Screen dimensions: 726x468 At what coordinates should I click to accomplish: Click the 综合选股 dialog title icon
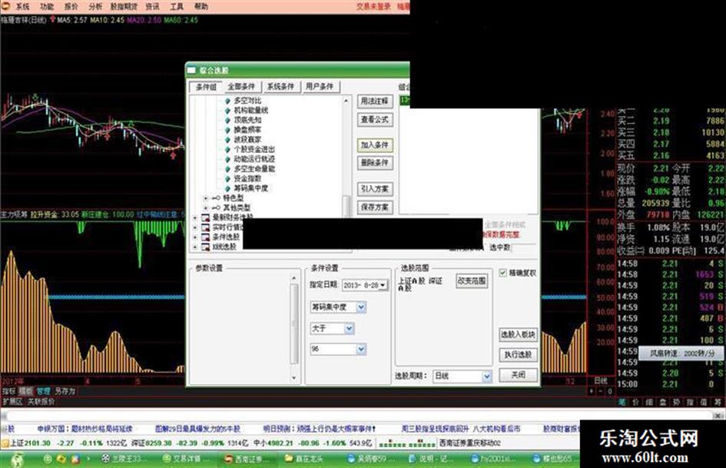click(x=192, y=71)
